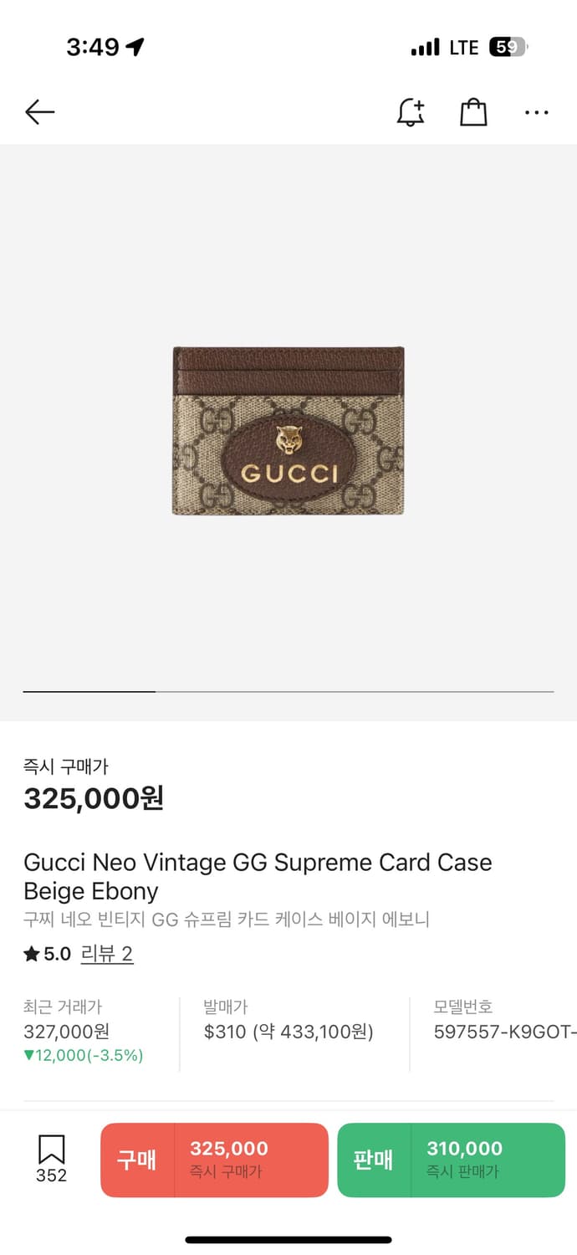Tap the green 판매 sell button
Image resolution: width=577 pixels, height=1255 pixels.
point(452,1160)
